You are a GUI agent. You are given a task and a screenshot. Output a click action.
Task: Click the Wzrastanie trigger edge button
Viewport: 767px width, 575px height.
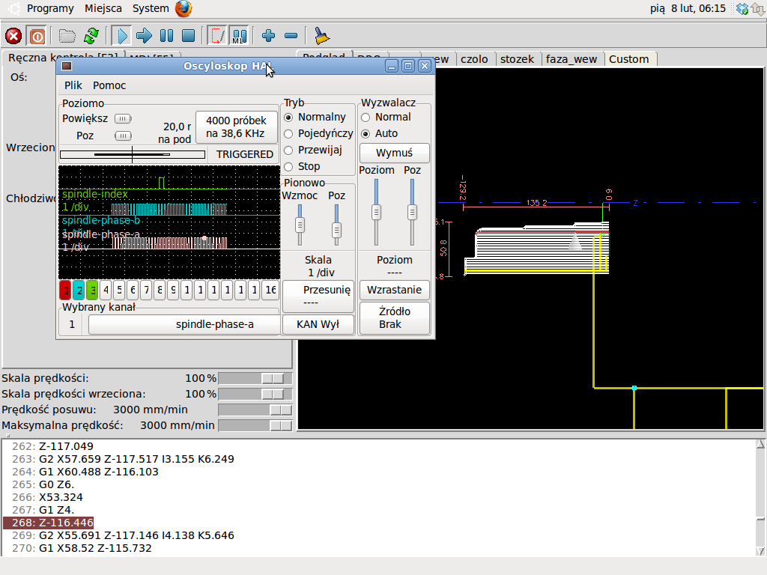394,290
